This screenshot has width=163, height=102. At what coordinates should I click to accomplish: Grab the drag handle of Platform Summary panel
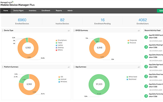pos(2,67)
